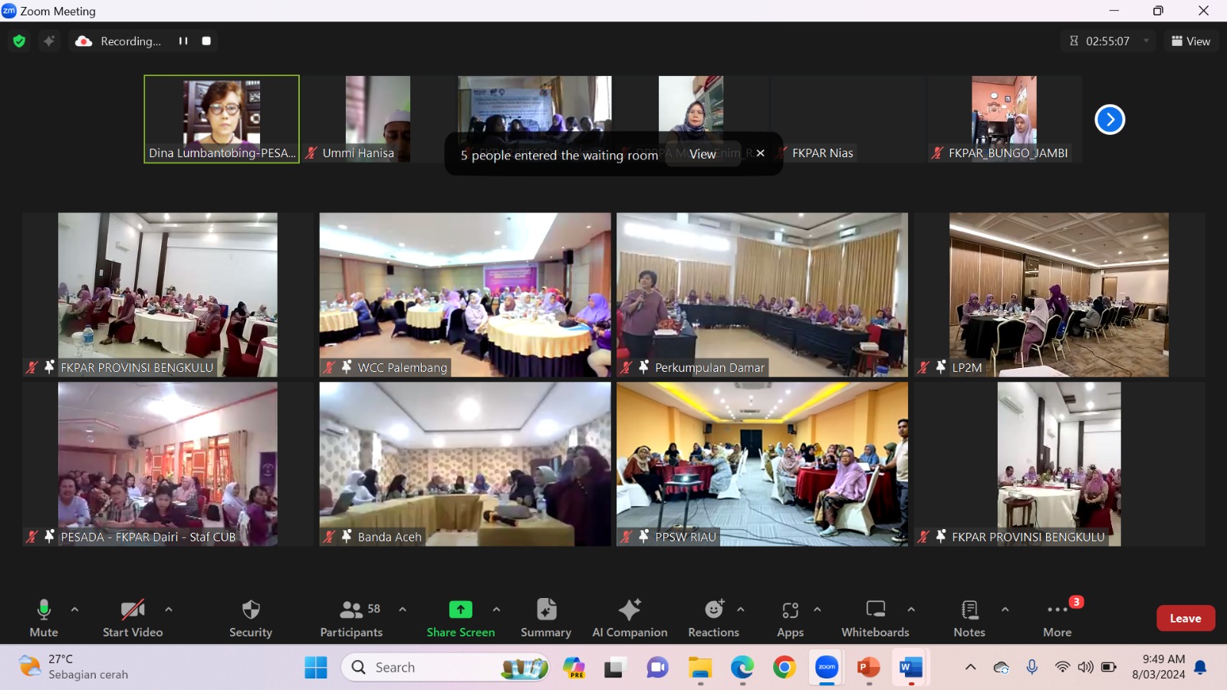The image size is (1227, 690).
Task: Expand the Notes options arrow
Action: pos(1005,609)
